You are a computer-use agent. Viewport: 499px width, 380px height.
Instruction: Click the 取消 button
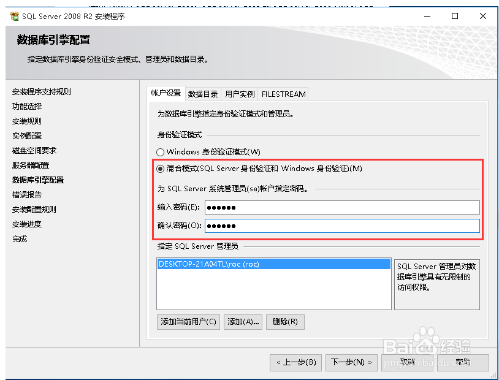(x=407, y=362)
